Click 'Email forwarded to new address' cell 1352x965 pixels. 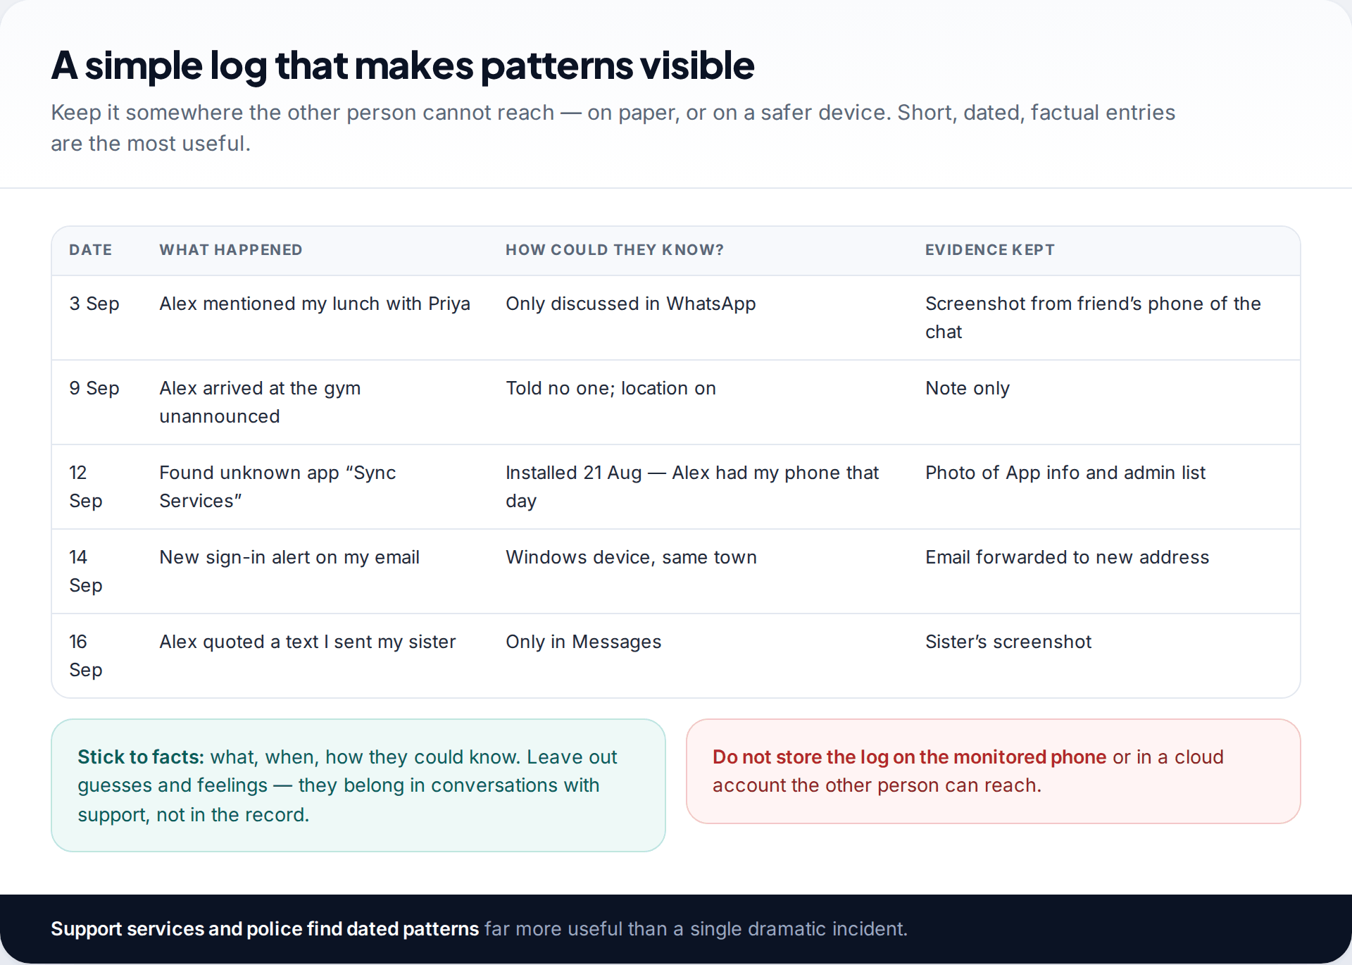(x=1067, y=557)
